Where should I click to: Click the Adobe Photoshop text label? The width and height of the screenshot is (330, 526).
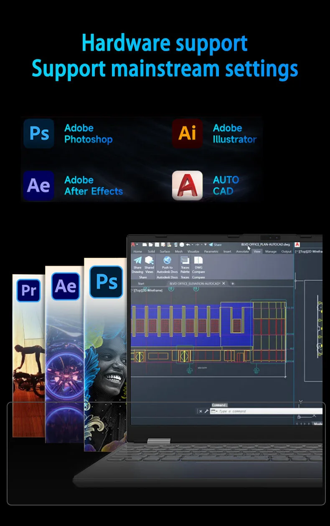click(x=88, y=134)
